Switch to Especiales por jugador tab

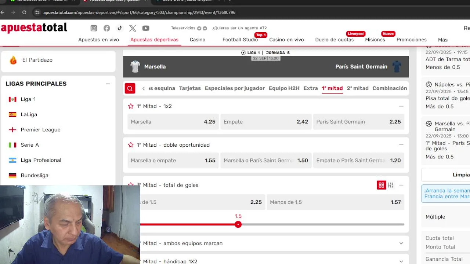pos(235,88)
